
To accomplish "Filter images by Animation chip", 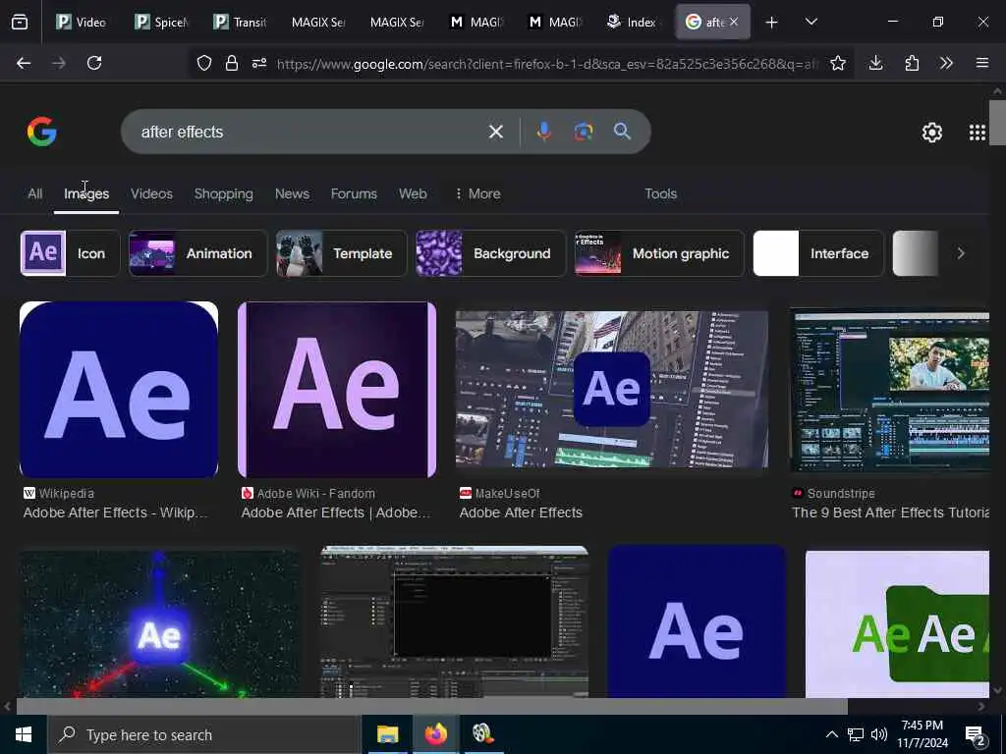I will [x=197, y=253].
